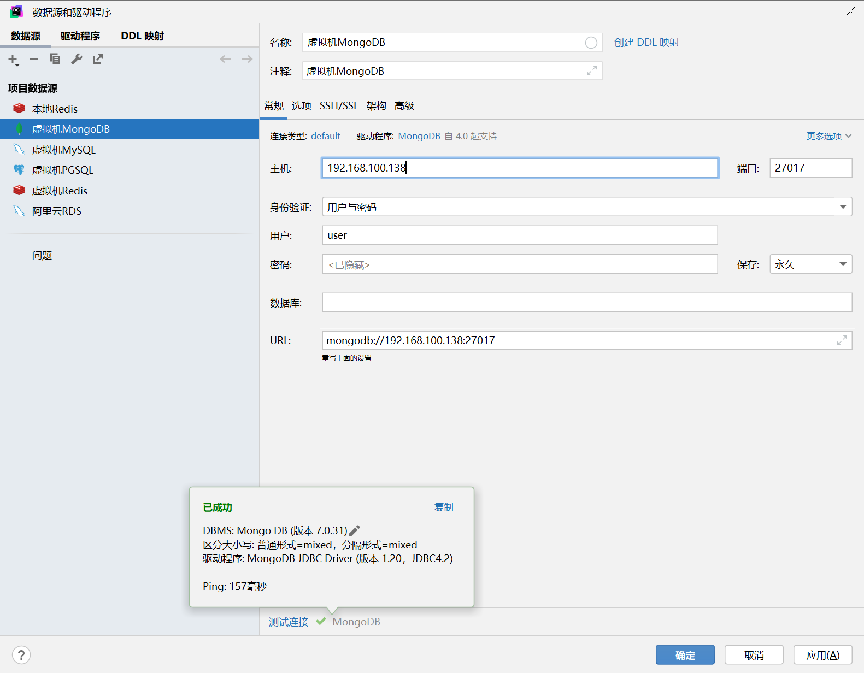The image size is (864, 673).
Task: Click the DataGrip app icon in the title bar
Action: (x=16, y=11)
